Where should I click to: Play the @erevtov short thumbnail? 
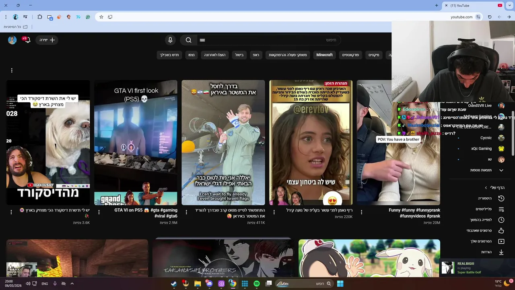point(311,143)
